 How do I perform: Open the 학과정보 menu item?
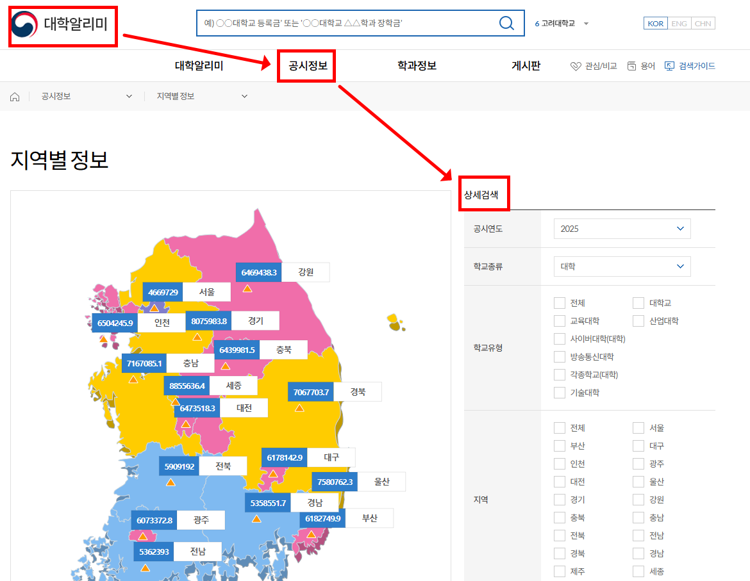[417, 66]
